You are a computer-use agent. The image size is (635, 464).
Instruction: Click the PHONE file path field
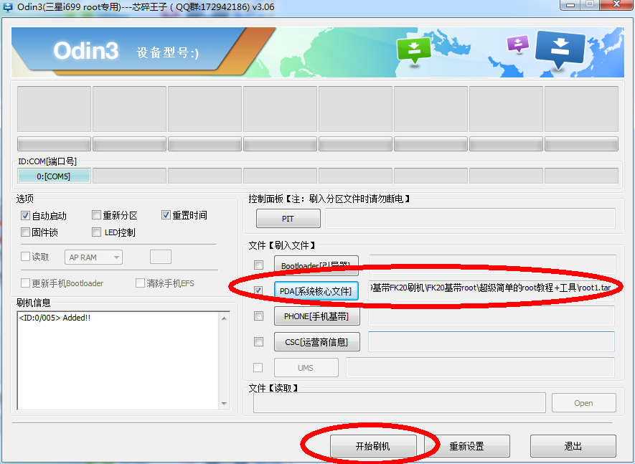click(x=491, y=316)
